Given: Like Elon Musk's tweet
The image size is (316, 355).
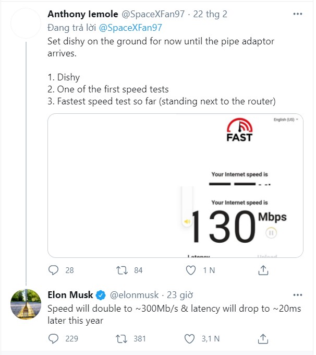Looking at the screenshot, I should (191, 338).
